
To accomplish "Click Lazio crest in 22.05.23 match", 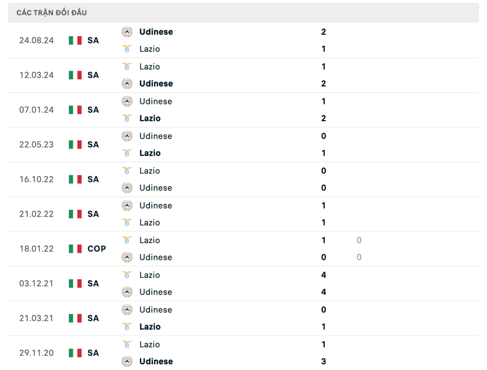I will point(127,153).
